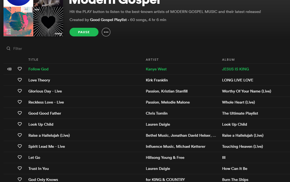Like Good Good Father
The height and width of the screenshot is (182, 290).
[x=20, y=113]
